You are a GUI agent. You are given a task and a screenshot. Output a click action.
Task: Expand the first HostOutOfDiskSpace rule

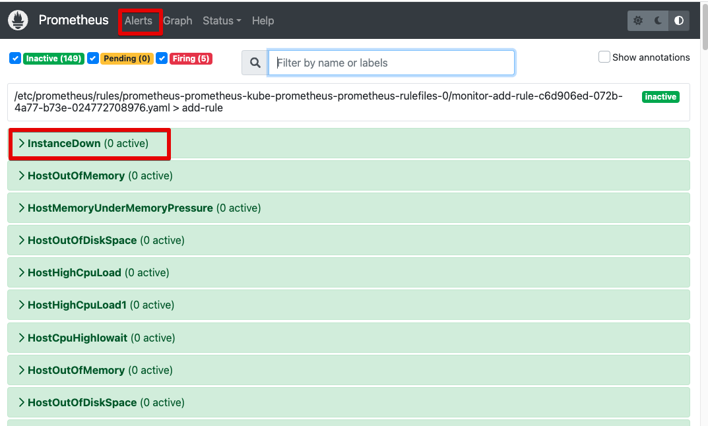(x=348, y=240)
